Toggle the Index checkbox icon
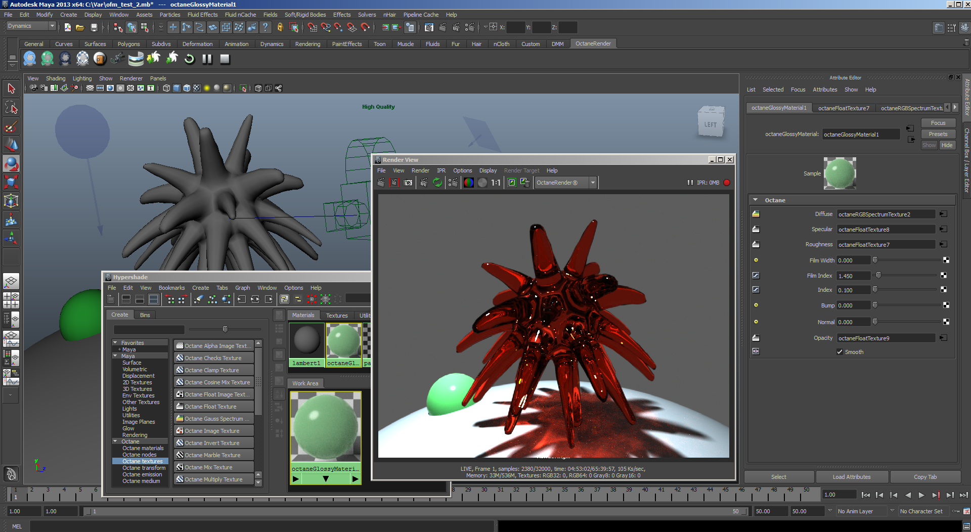971x532 pixels. (x=756, y=290)
